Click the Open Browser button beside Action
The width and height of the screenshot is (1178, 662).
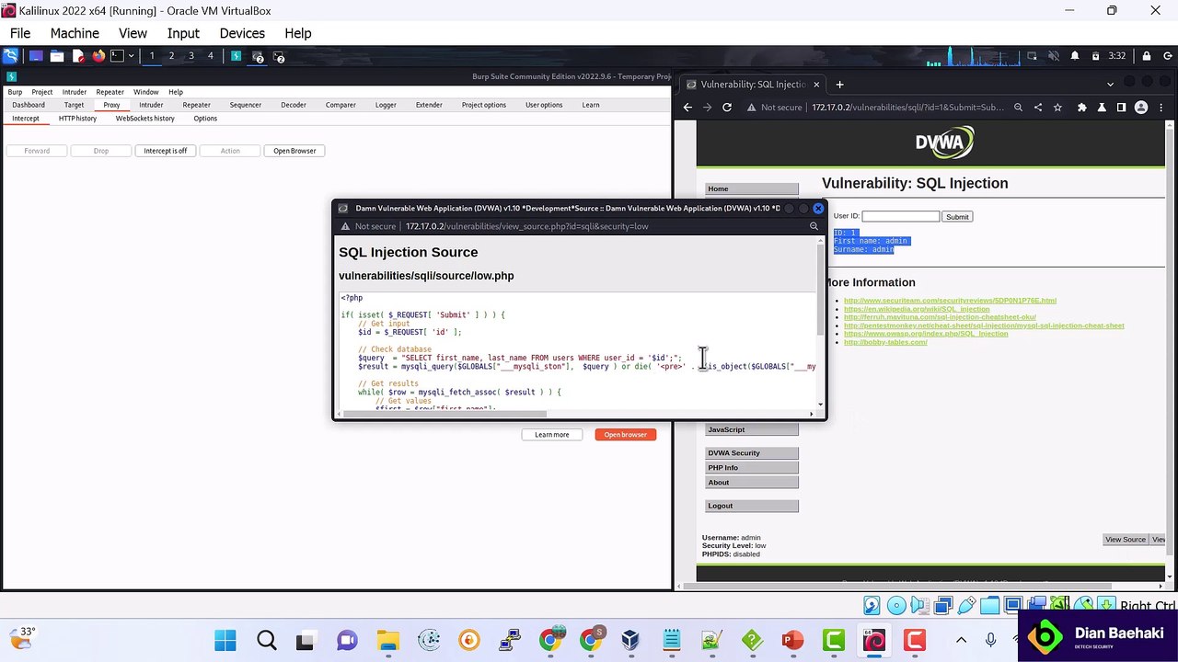point(294,151)
